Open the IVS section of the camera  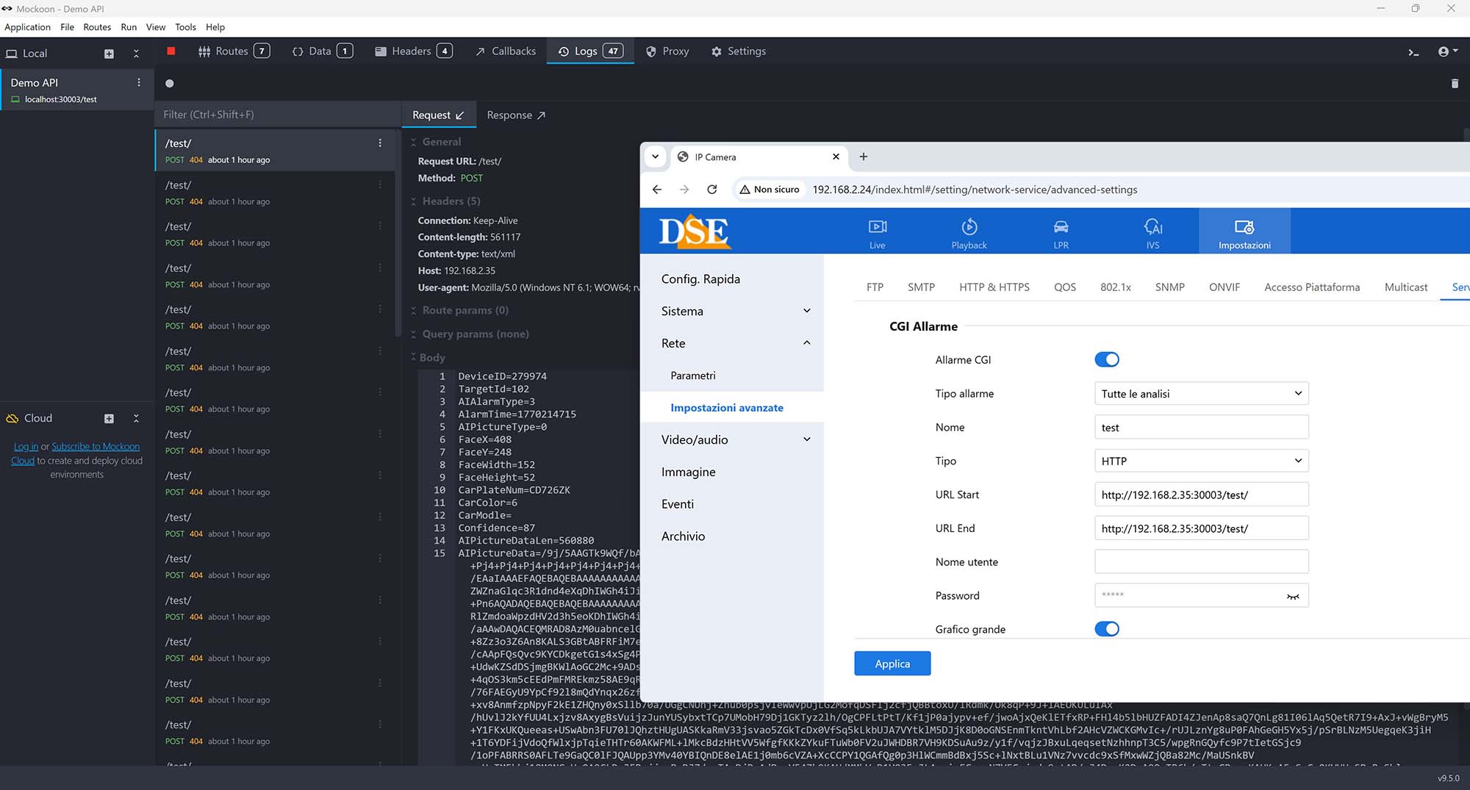tap(1152, 234)
